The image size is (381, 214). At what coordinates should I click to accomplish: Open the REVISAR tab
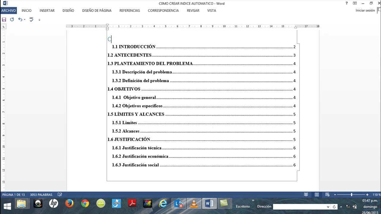pos(193,10)
